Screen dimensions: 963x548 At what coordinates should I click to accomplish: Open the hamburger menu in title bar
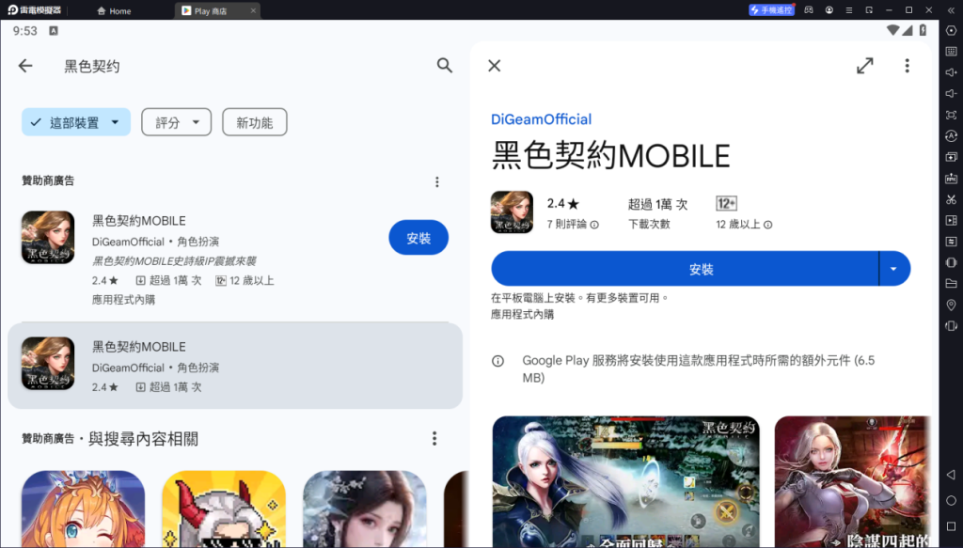point(849,9)
